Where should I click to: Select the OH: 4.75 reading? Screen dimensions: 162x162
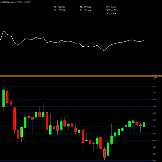(111, 10)
